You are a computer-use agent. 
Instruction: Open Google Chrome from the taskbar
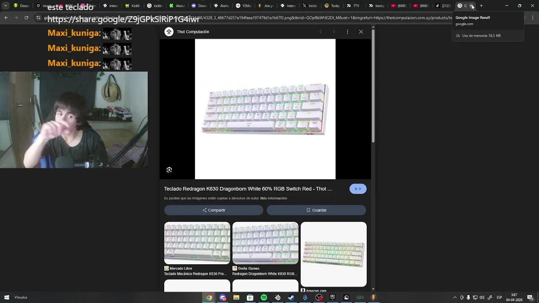tap(209, 298)
